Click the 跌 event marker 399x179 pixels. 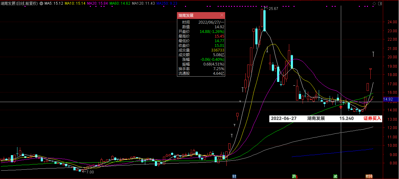click(294, 176)
